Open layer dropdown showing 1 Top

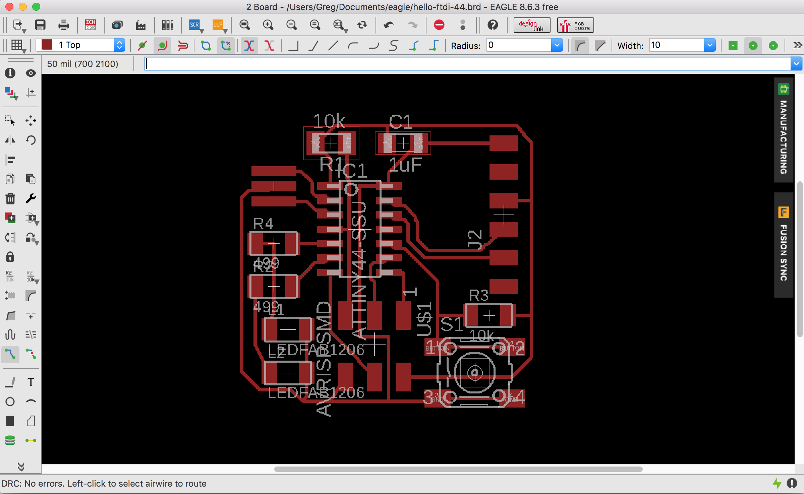(x=80, y=45)
